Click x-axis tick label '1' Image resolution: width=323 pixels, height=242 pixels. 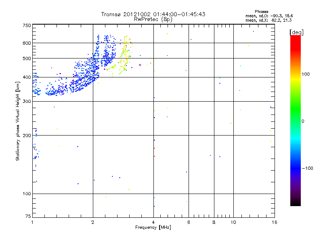click(x=32, y=222)
